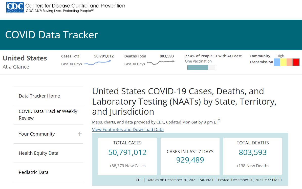Click the yellow moderate transmission color box
302x189 pixels.
(283, 62)
